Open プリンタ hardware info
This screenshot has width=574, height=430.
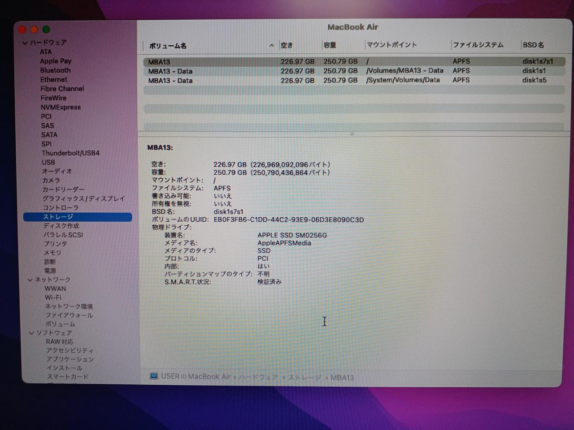tap(55, 244)
